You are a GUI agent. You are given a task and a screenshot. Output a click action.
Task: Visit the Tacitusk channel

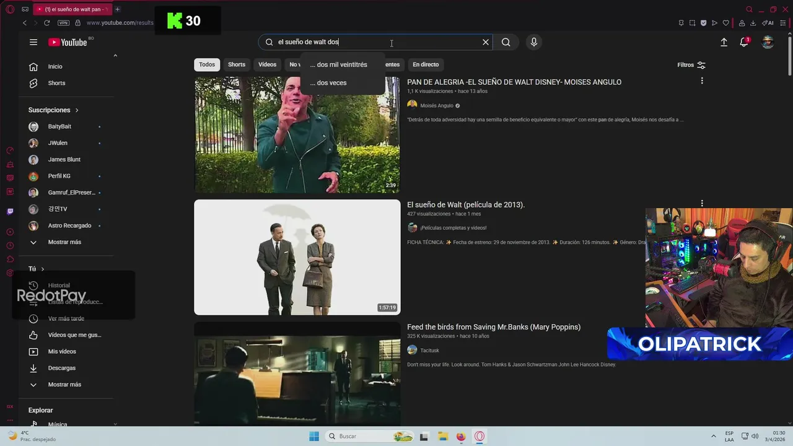coord(429,351)
